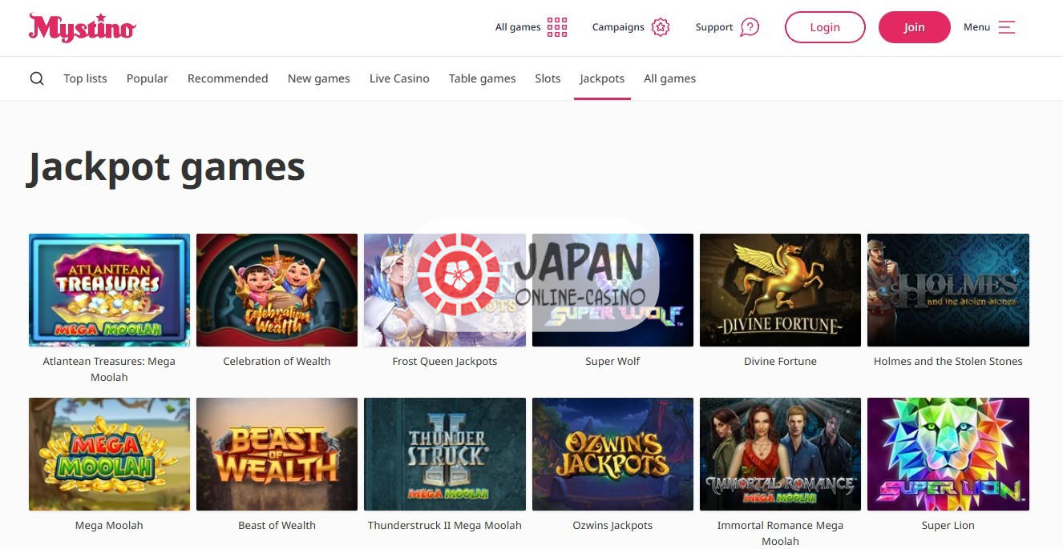
Task: Click 'Atlantean Treasures: Mega Moolah' title text
Action: point(109,369)
